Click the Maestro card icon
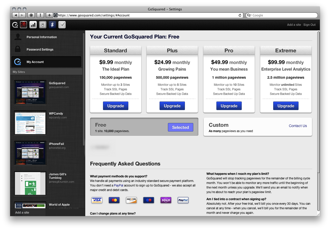Image resolution: width=330 pixels, height=230 pixels. tap(149, 200)
